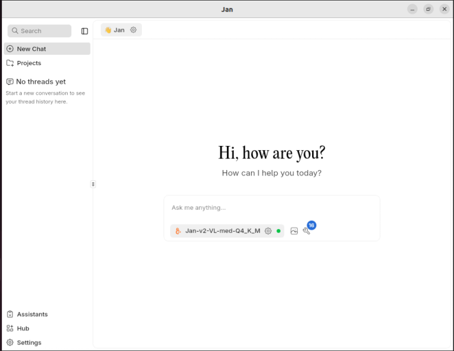Maximize the Jan window
Viewport: 454px width, 351px height.
[428, 9]
